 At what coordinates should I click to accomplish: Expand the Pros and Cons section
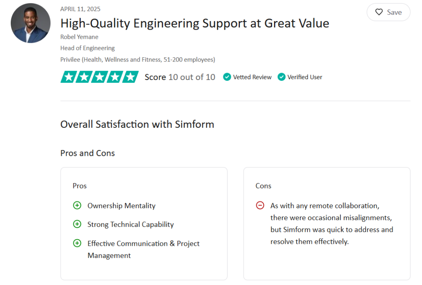coord(87,153)
